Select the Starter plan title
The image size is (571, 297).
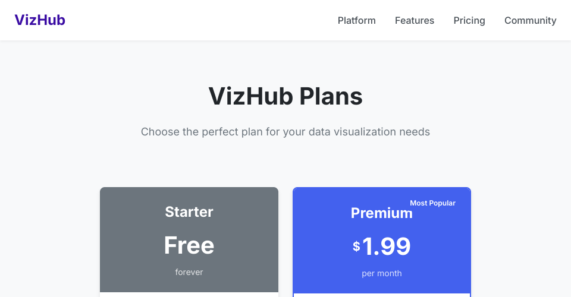189,212
